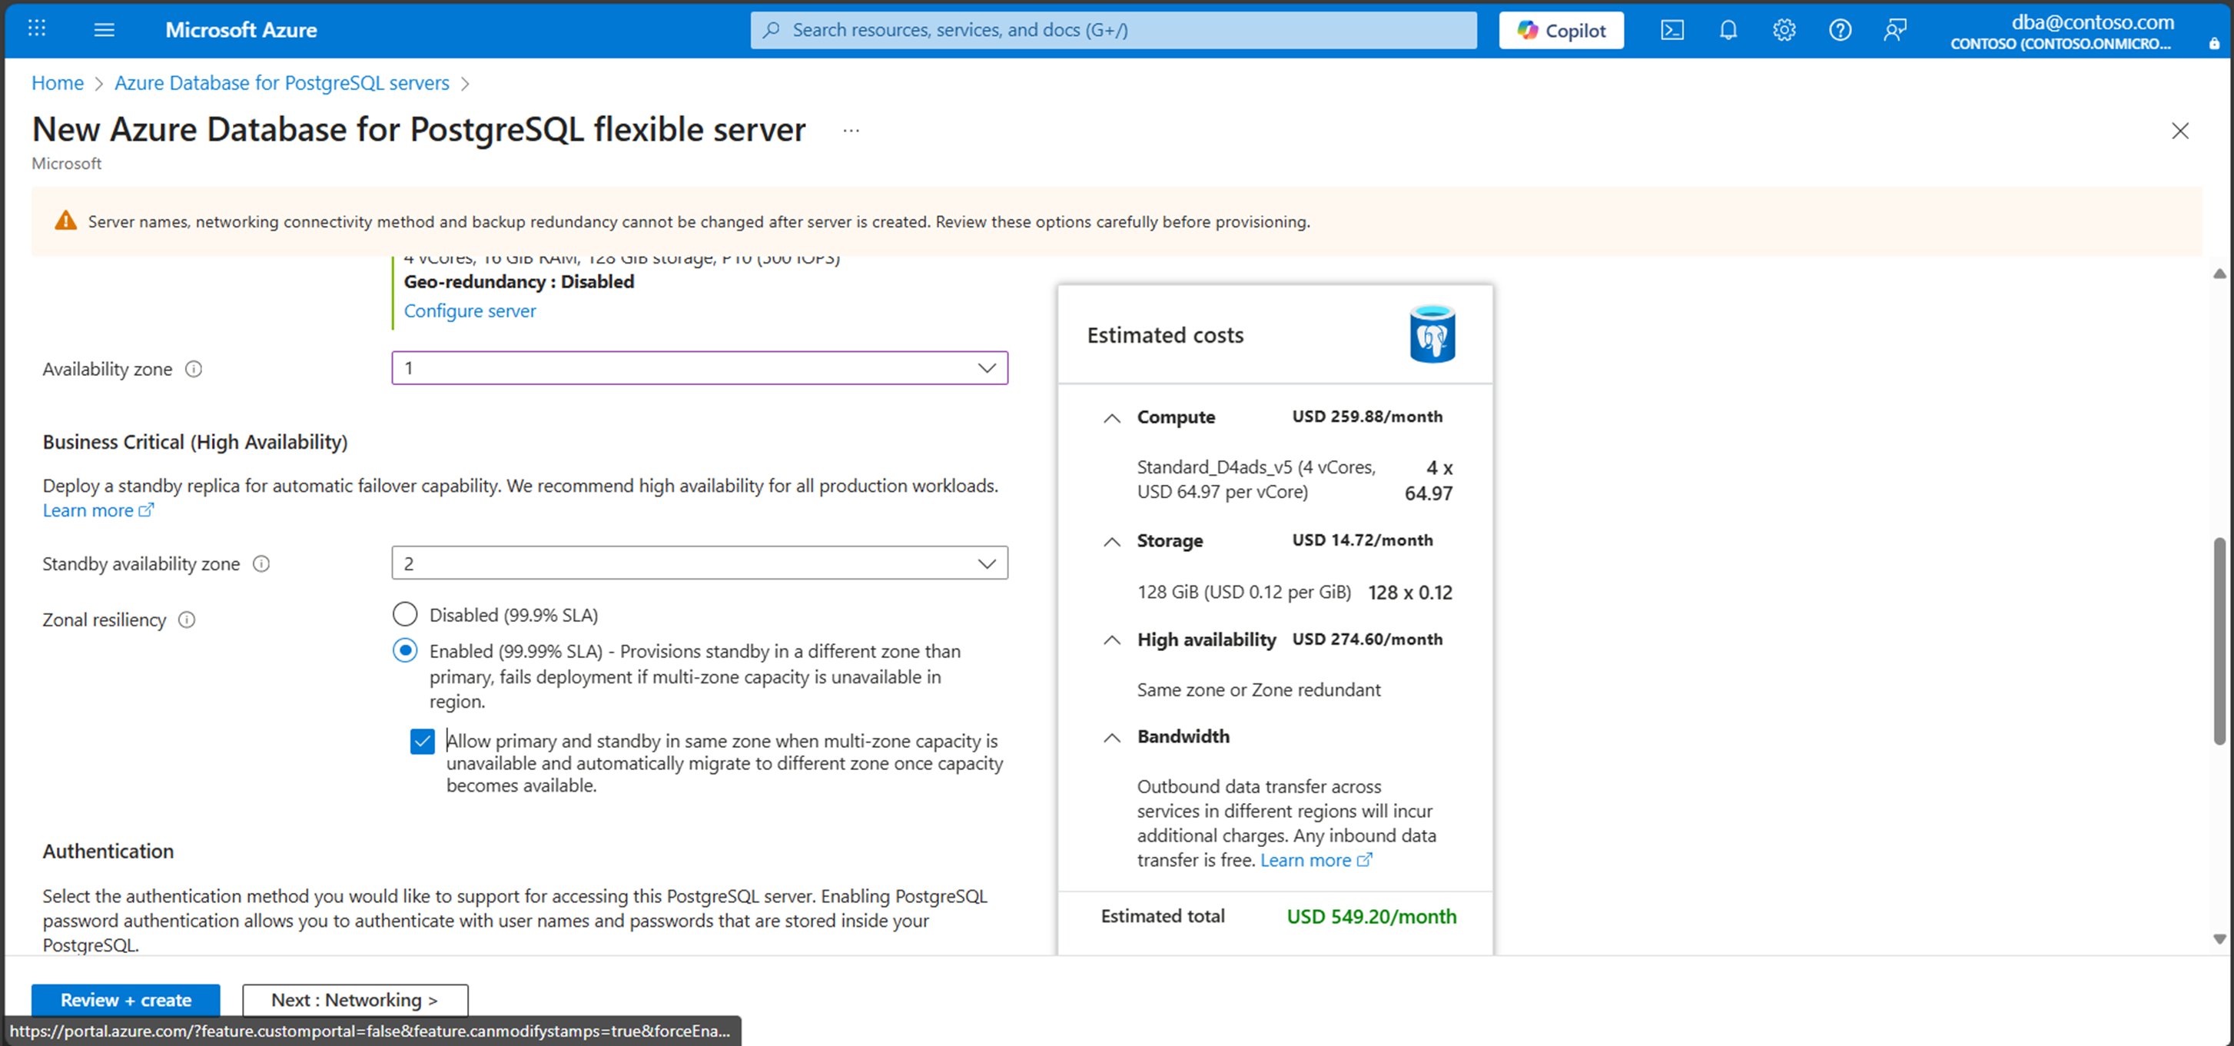Open the Cloud Shell icon

pyautogui.click(x=1671, y=30)
